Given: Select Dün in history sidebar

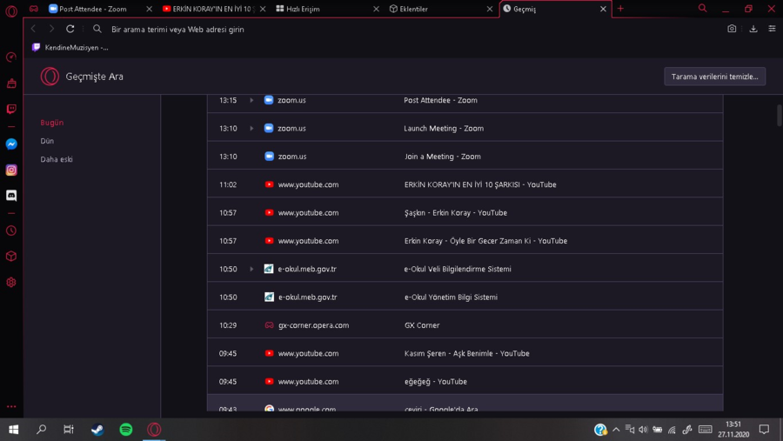Looking at the screenshot, I should (47, 141).
